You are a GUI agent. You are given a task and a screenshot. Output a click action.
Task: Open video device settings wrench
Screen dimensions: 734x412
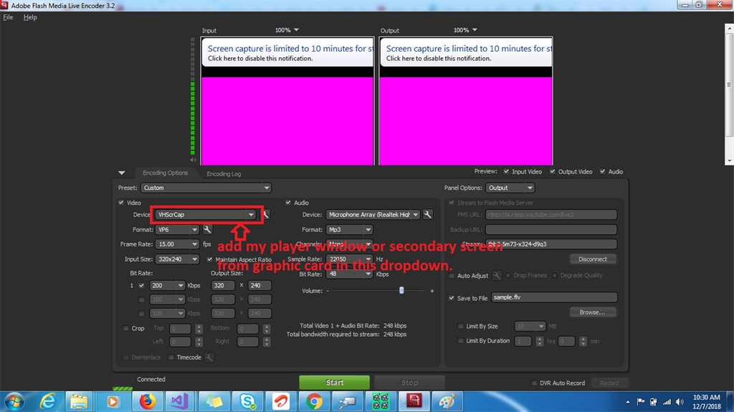265,214
